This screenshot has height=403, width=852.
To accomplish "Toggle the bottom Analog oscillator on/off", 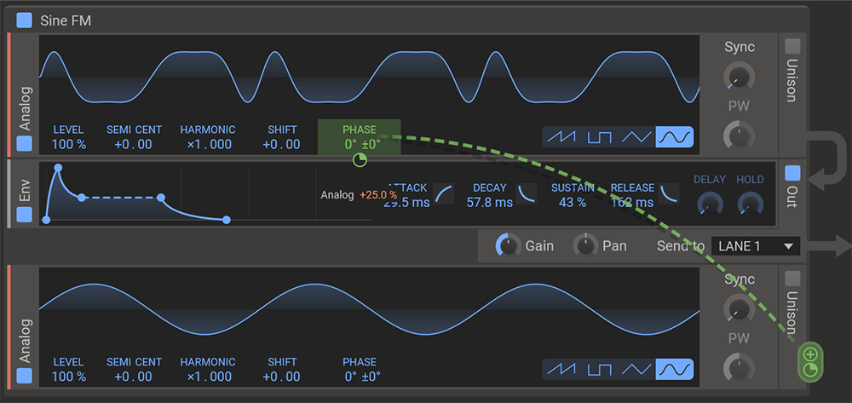I will pos(24,376).
